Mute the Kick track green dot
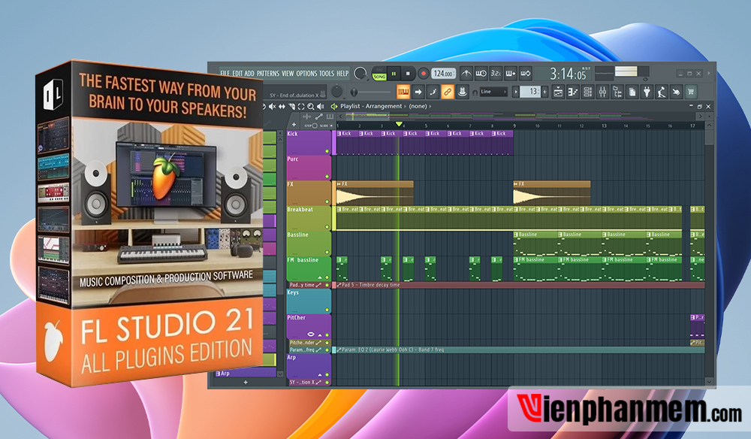Image resolution: width=751 pixels, height=439 pixels. [327, 150]
